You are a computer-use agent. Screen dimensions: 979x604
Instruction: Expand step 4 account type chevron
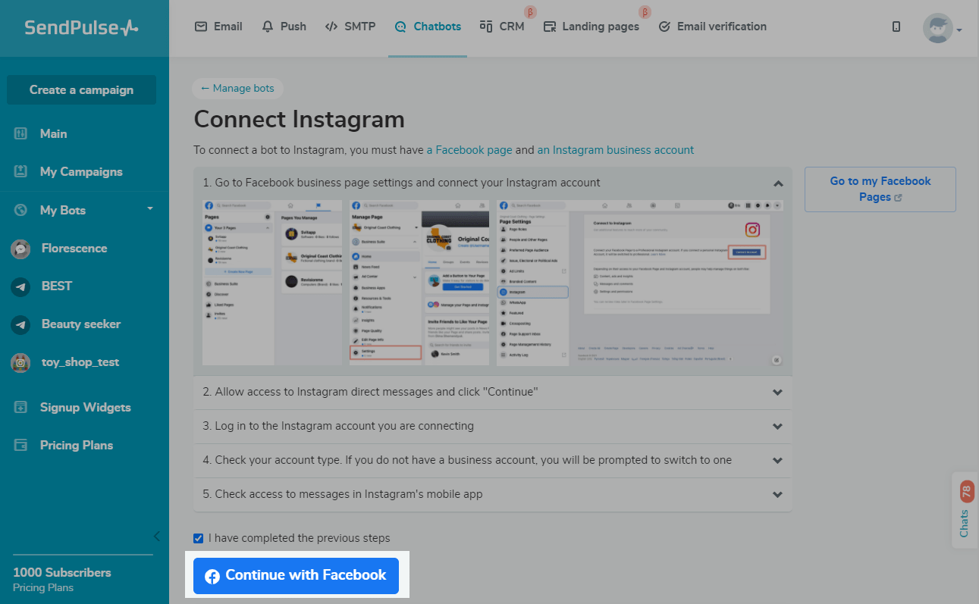click(x=777, y=460)
